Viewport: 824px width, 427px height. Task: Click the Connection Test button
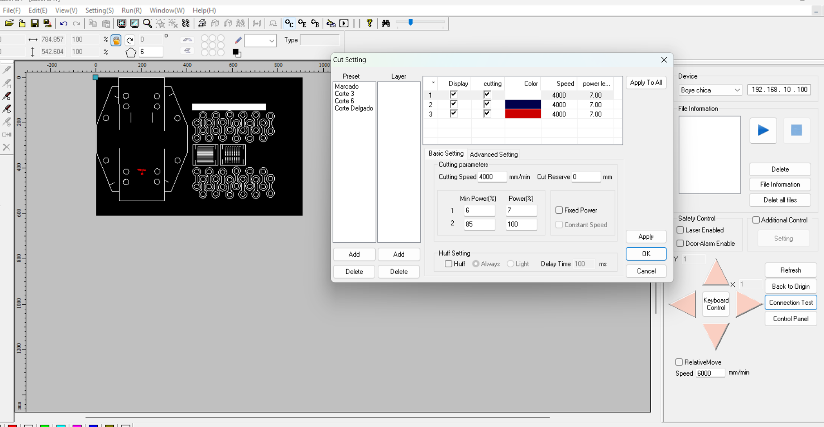(791, 303)
